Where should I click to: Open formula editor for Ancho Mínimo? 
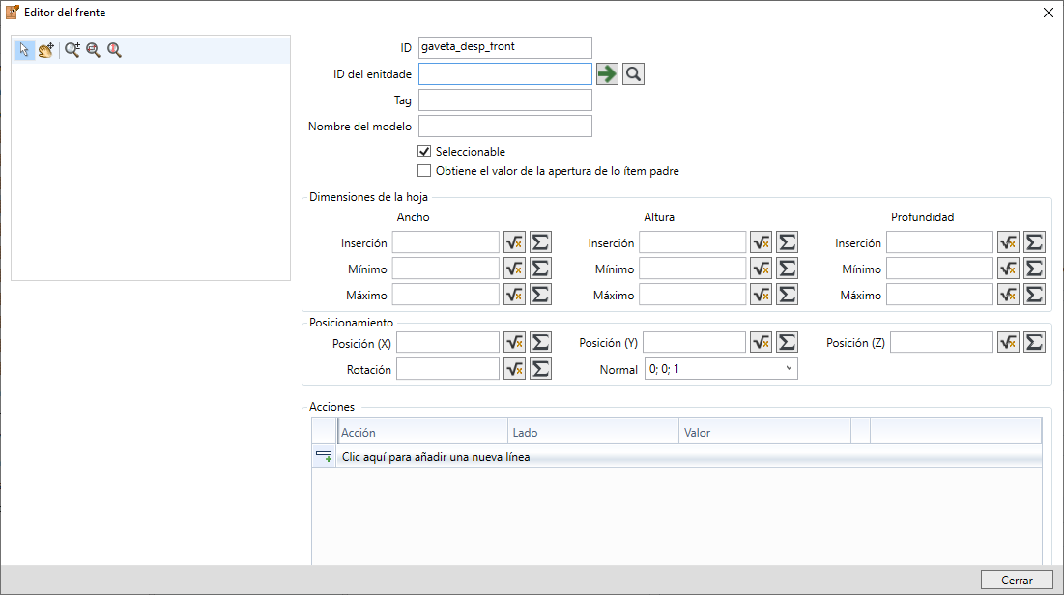(x=514, y=269)
